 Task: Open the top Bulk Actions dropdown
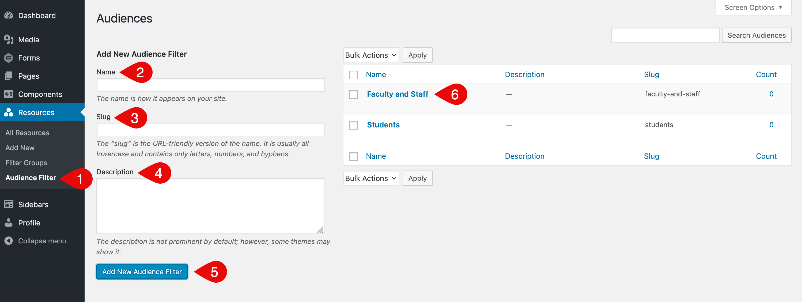(371, 55)
